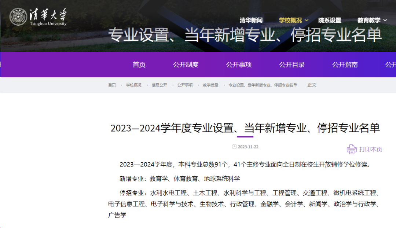Image resolution: width=396 pixels, height=228 pixels.
Task: Open the 教育教学 top menu item
Action: [369, 20]
